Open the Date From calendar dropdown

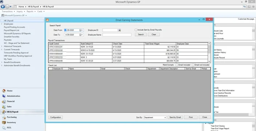coord(81,30)
